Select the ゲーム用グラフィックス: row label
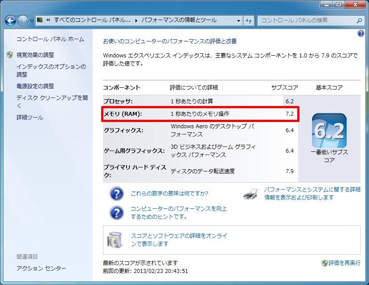This screenshot has width=369, height=285. tap(134, 151)
